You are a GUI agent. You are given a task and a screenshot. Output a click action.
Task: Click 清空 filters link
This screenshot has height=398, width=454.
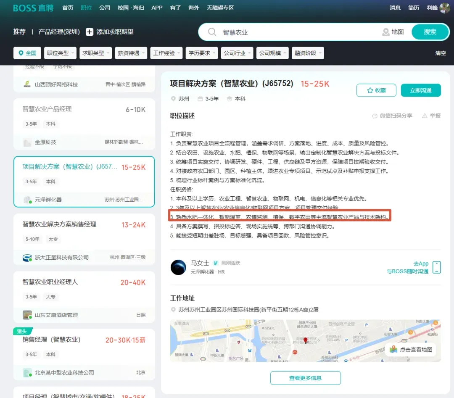[x=441, y=53]
